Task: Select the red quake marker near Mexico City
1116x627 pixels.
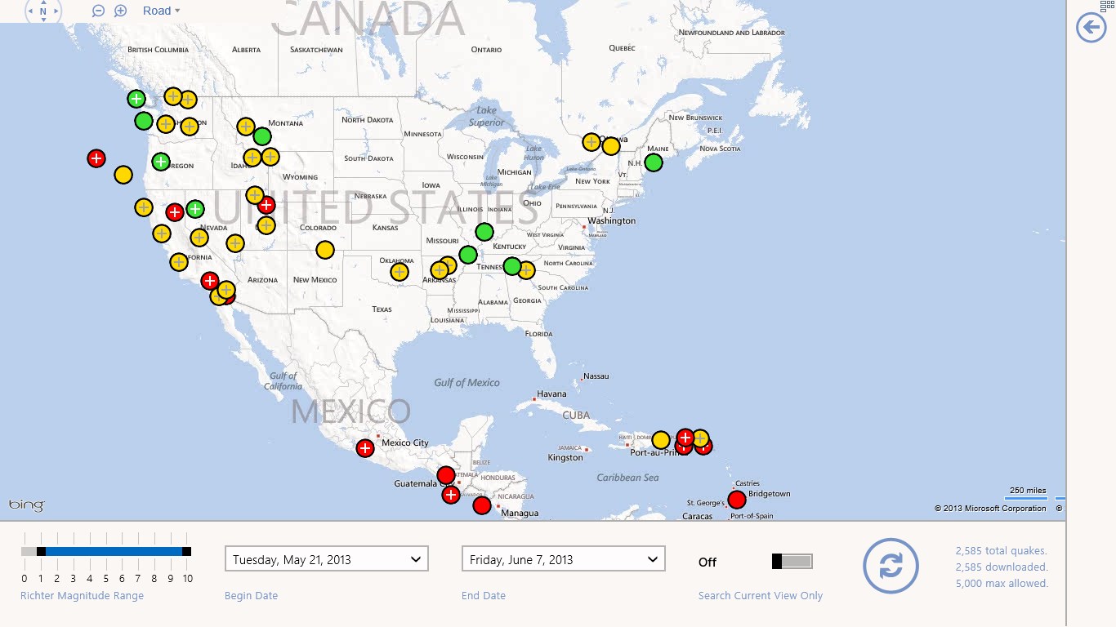Action: (365, 448)
